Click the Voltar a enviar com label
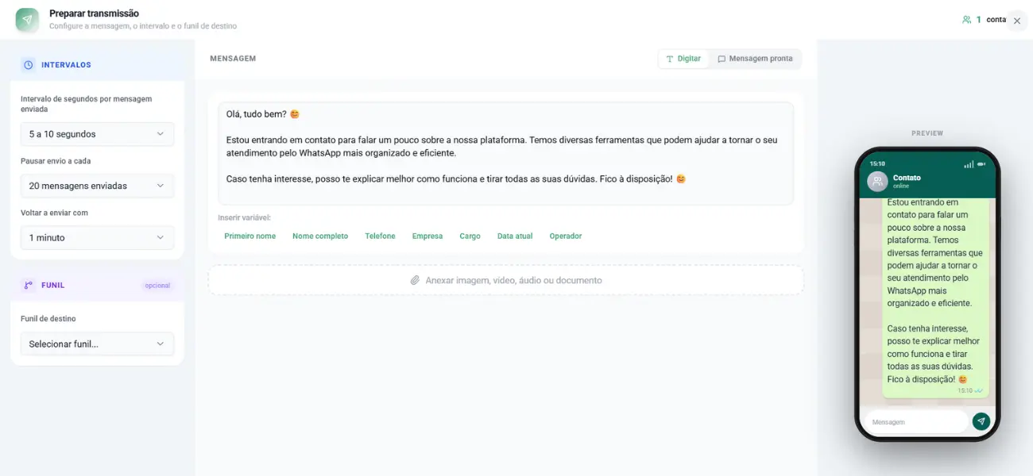1033x476 pixels. (54, 213)
